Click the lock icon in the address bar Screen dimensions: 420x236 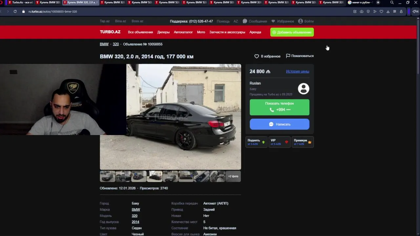pos(23,11)
